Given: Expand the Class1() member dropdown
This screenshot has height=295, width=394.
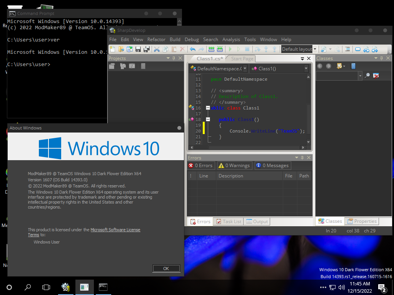Looking at the screenshot, I should pyautogui.click(x=306, y=69).
